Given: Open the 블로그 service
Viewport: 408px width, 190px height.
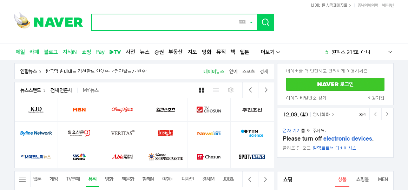Looking at the screenshot, I should click(51, 52).
